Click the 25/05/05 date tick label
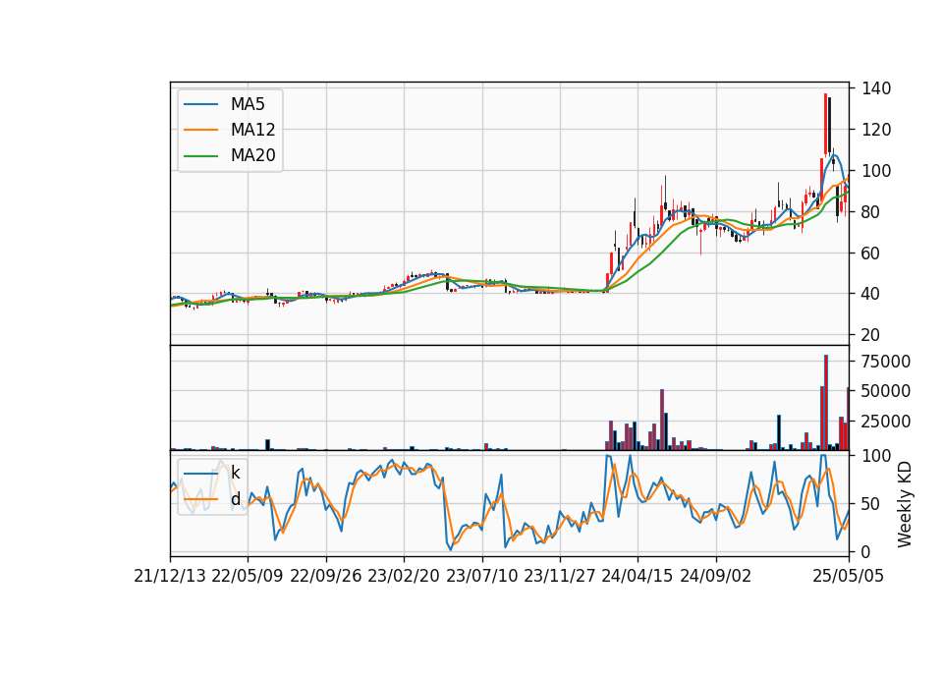This screenshot has height=678, width=943. click(849, 576)
